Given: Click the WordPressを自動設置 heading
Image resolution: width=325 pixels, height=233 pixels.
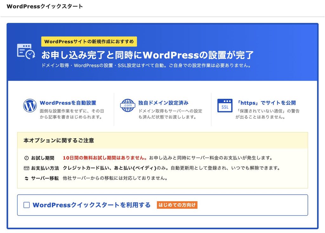Looking at the screenshot, I should coord(68,103).
